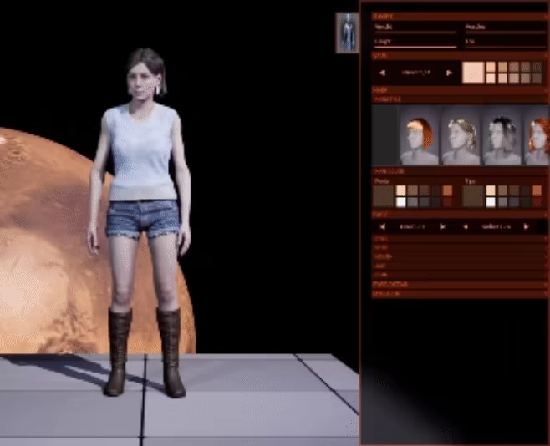The image size is (550, 446).
Task: Open the body preview icon beside panel
Action: (x=347, y=33)
